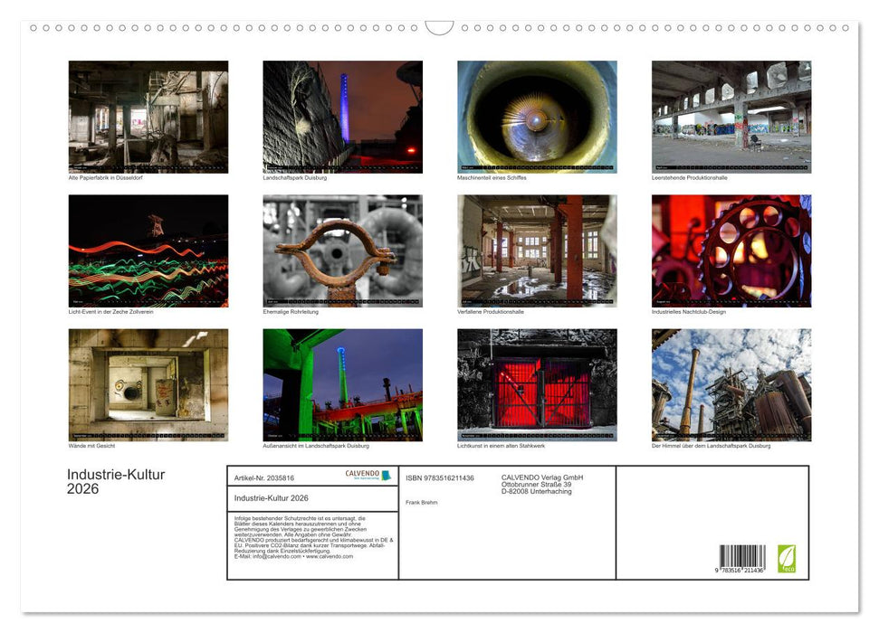This screenshot has width=879, height=633.
Task: Select the rusted pipe clamp image
Action: tap(342, 250)
